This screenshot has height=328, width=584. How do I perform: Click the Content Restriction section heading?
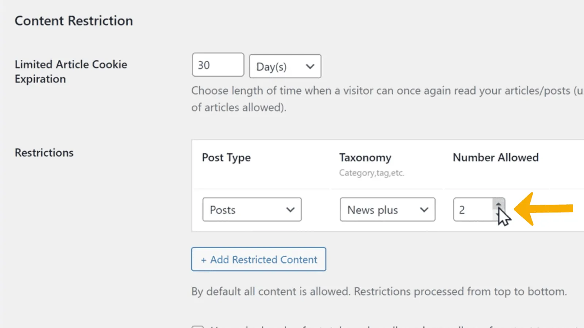(74, 21)
